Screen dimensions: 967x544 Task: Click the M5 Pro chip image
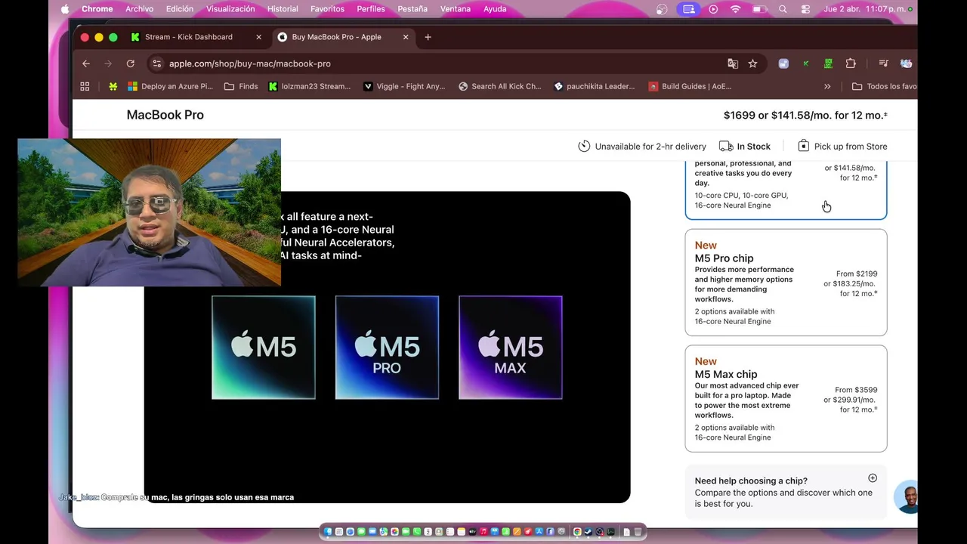[x=387, y=348]
